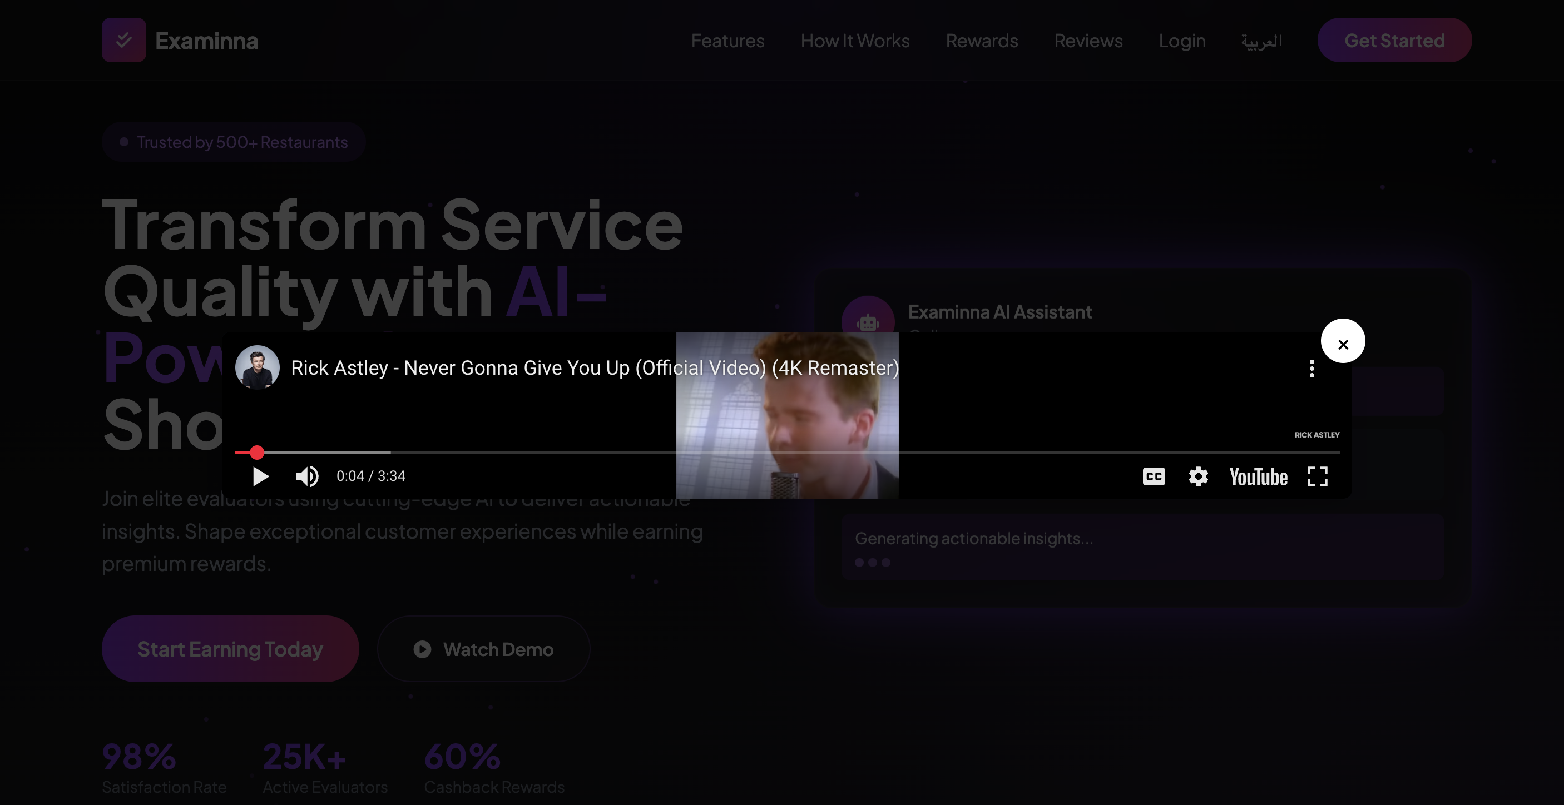The image size is (1564, 805).
Task: Click Rick Astley channel avatar
Action: [258, 368]
